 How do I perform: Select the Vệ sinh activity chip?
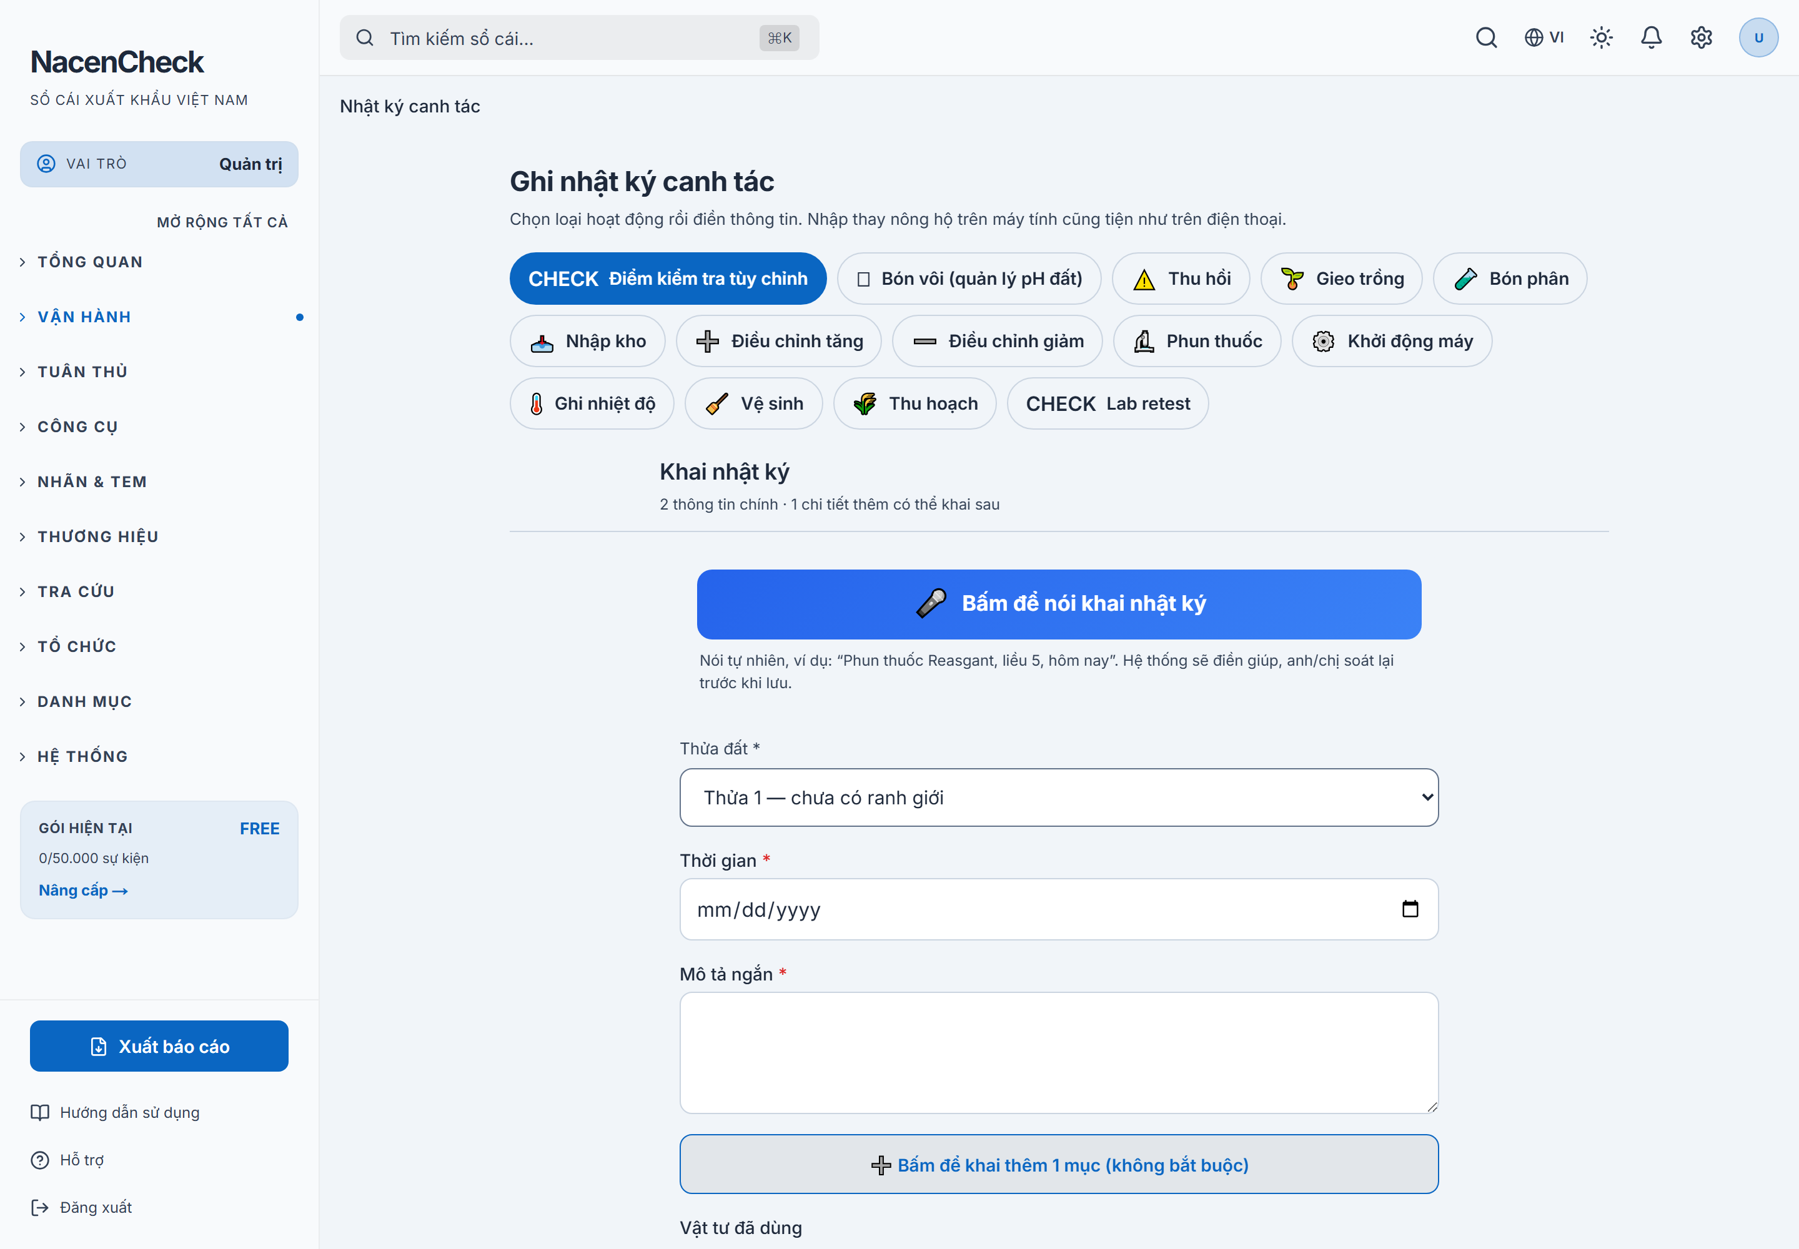coord(754,404)
